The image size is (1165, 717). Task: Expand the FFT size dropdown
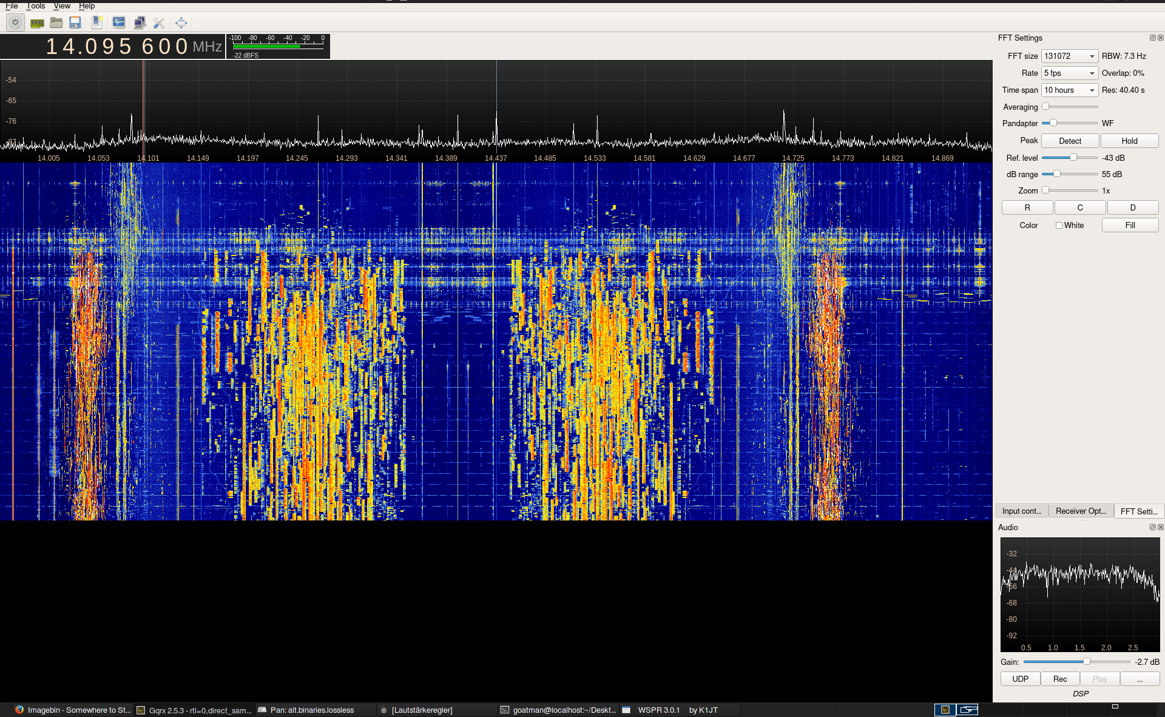point(1070,56)
